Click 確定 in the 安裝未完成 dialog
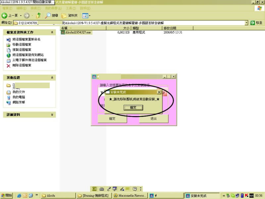This screenshot has height=199, width=265. click(133, 107)
